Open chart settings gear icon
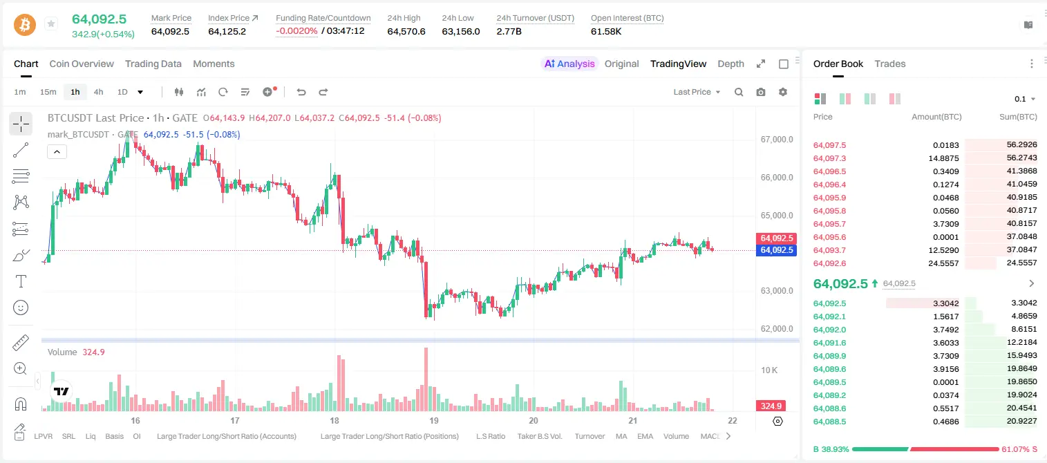This screenshot has height=463, width=1047. 783,92
